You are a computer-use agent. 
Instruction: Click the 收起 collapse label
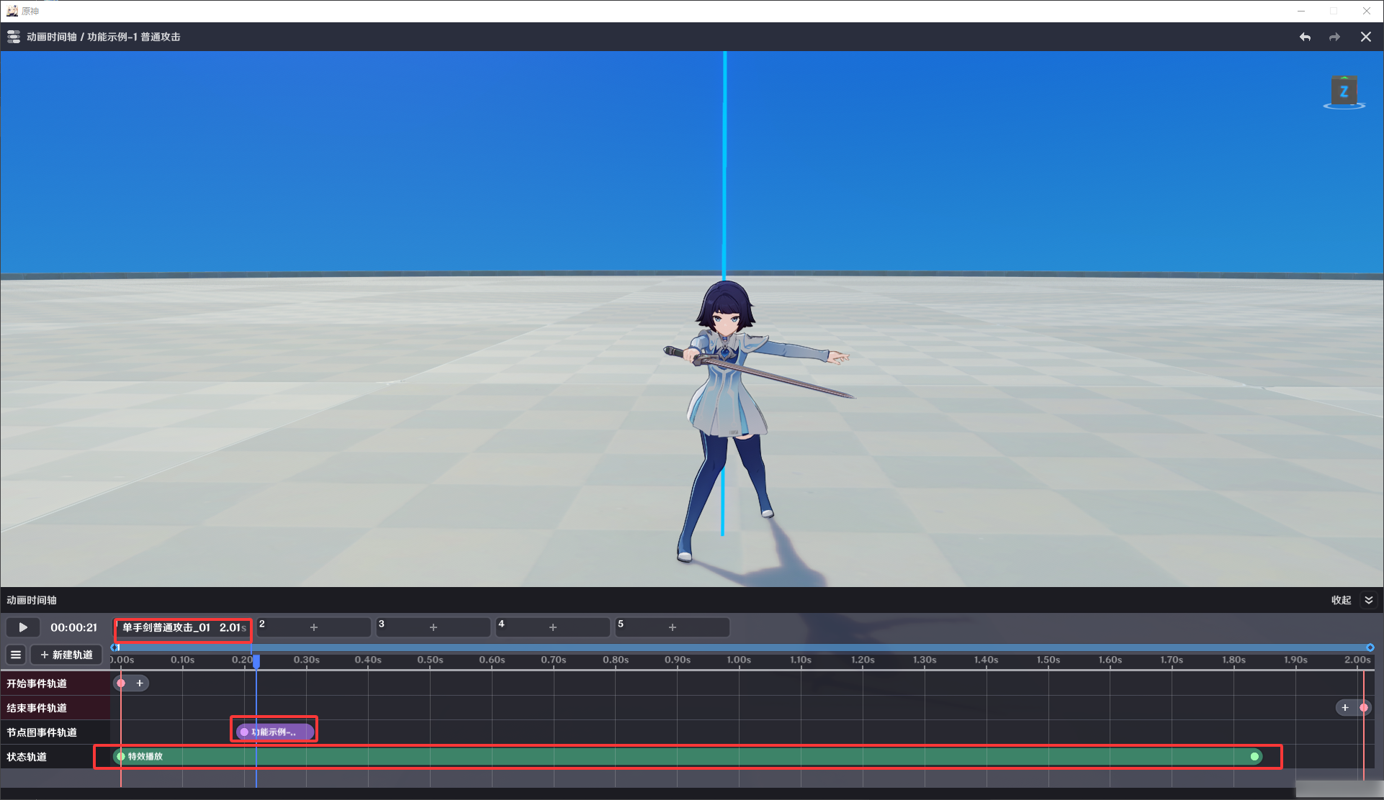(x=1341, y=600)
